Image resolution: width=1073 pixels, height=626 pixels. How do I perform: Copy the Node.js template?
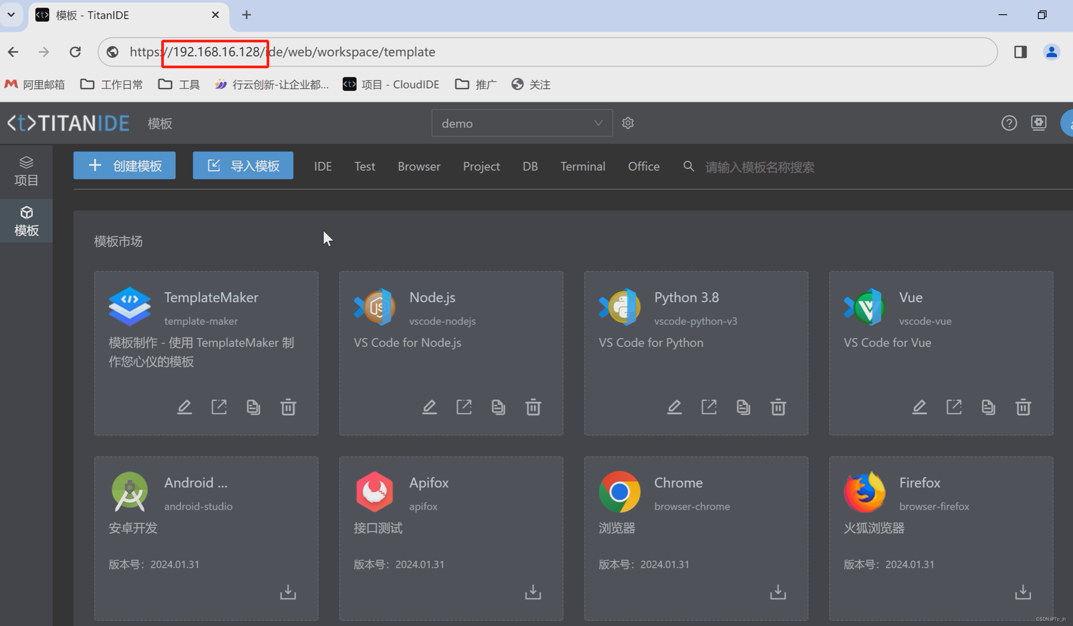click(498, 407)
